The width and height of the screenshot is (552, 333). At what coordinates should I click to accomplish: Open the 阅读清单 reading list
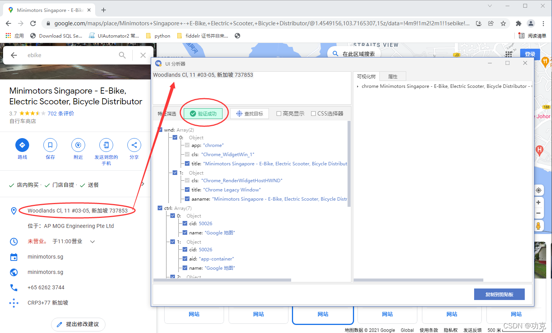click(x=532, y=36)
